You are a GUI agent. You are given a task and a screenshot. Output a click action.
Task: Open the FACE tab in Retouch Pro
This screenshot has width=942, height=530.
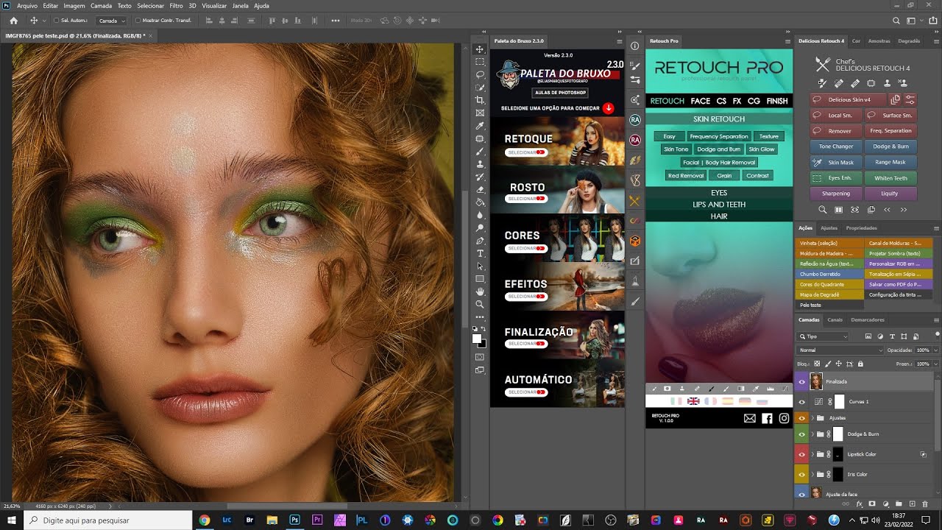click(701, 101)
